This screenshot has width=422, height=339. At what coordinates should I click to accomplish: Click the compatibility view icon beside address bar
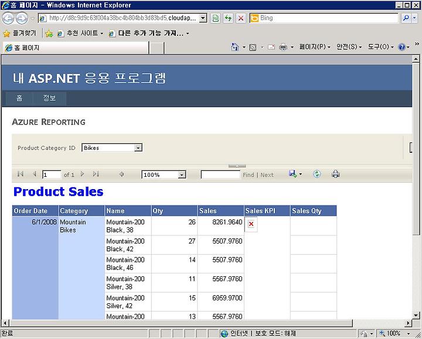click(215, 18)
